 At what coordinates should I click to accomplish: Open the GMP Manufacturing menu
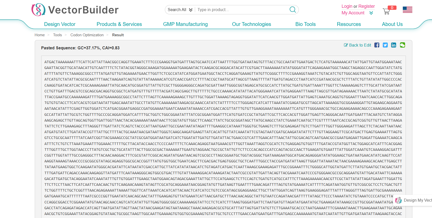pos(185,24)
